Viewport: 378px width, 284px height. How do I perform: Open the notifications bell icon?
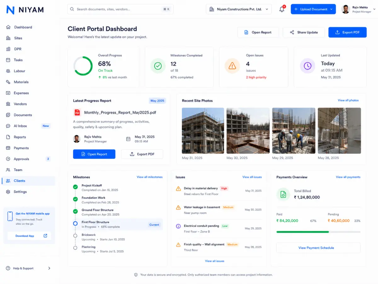(x=282, y=9)
